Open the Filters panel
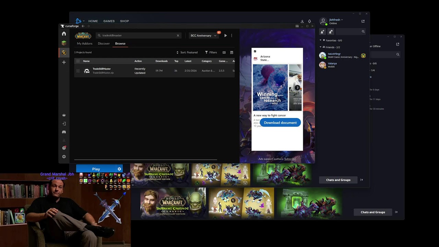Screen dimensions: 439x247 pos(211,52)
